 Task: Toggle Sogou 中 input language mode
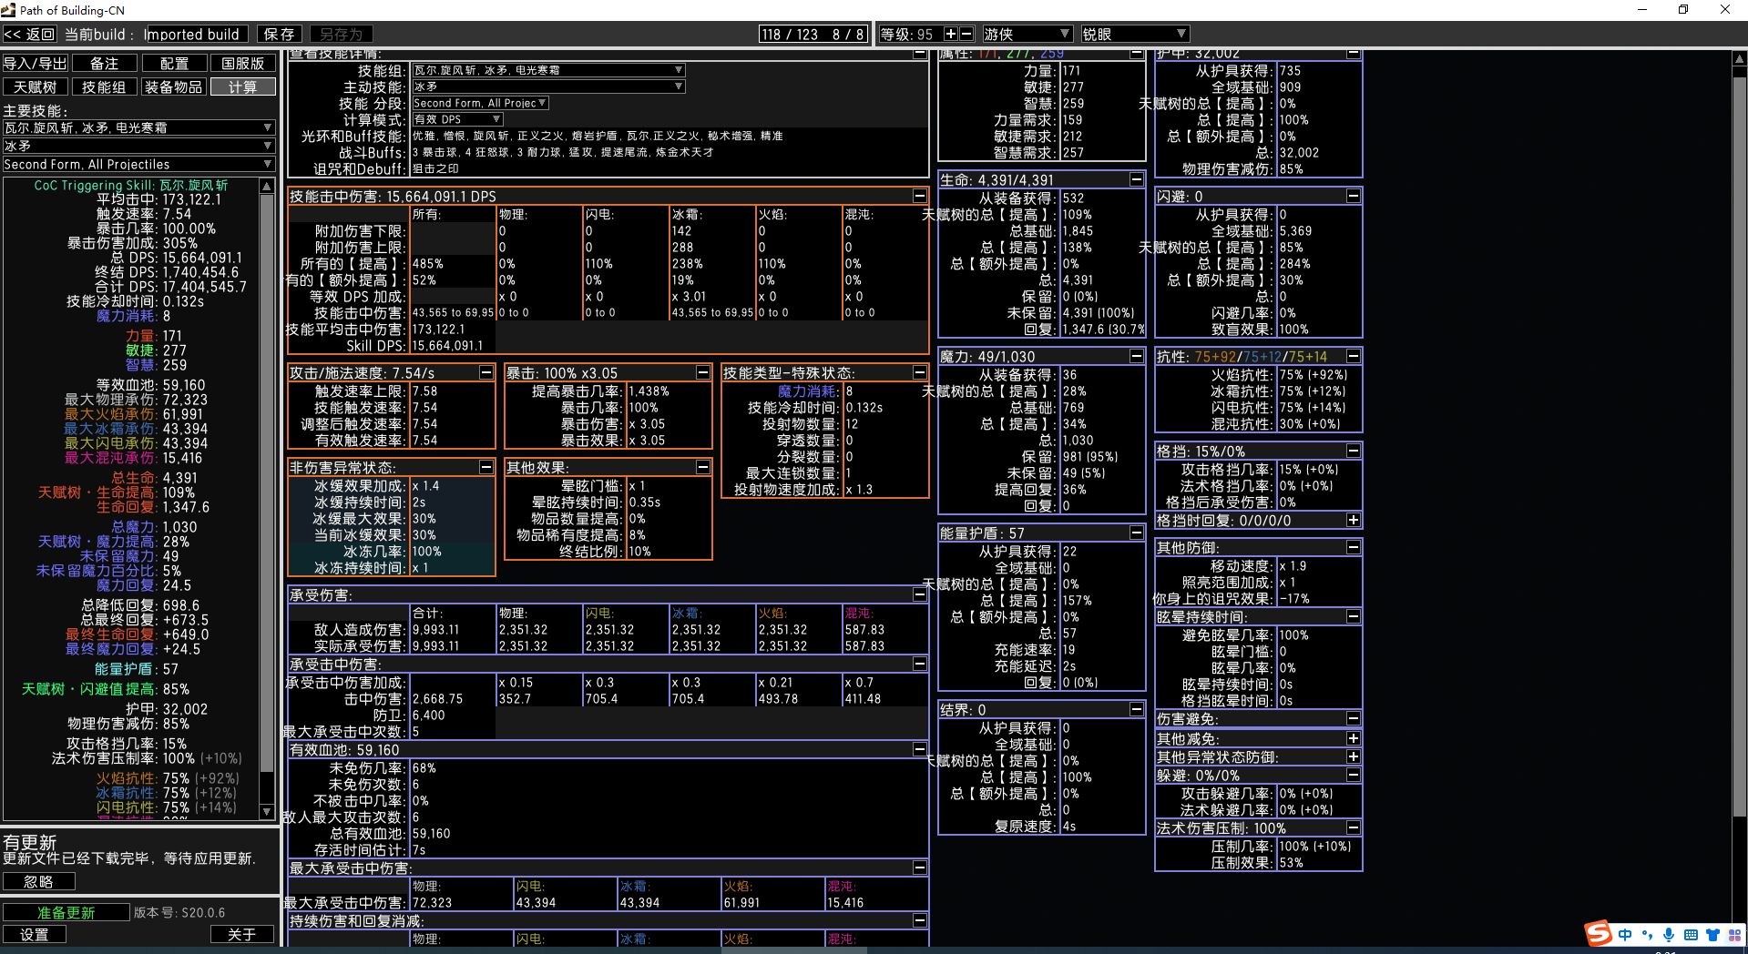pos(1625,935)
